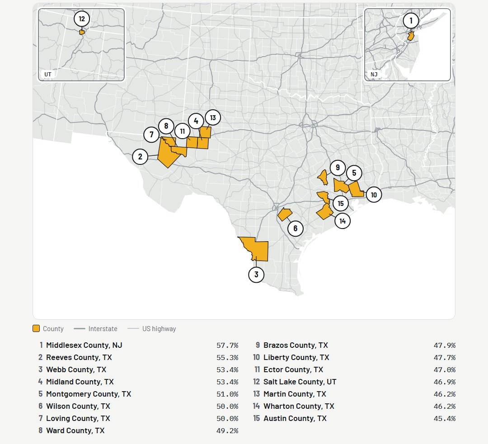The image size is (488, 444).
Task: Click the 49.2% value for Ward County
Action: pyautogui.click(x=227, y=431)
